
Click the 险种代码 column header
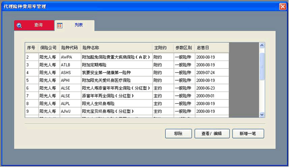pyautogui.click(x=70, y=48)
